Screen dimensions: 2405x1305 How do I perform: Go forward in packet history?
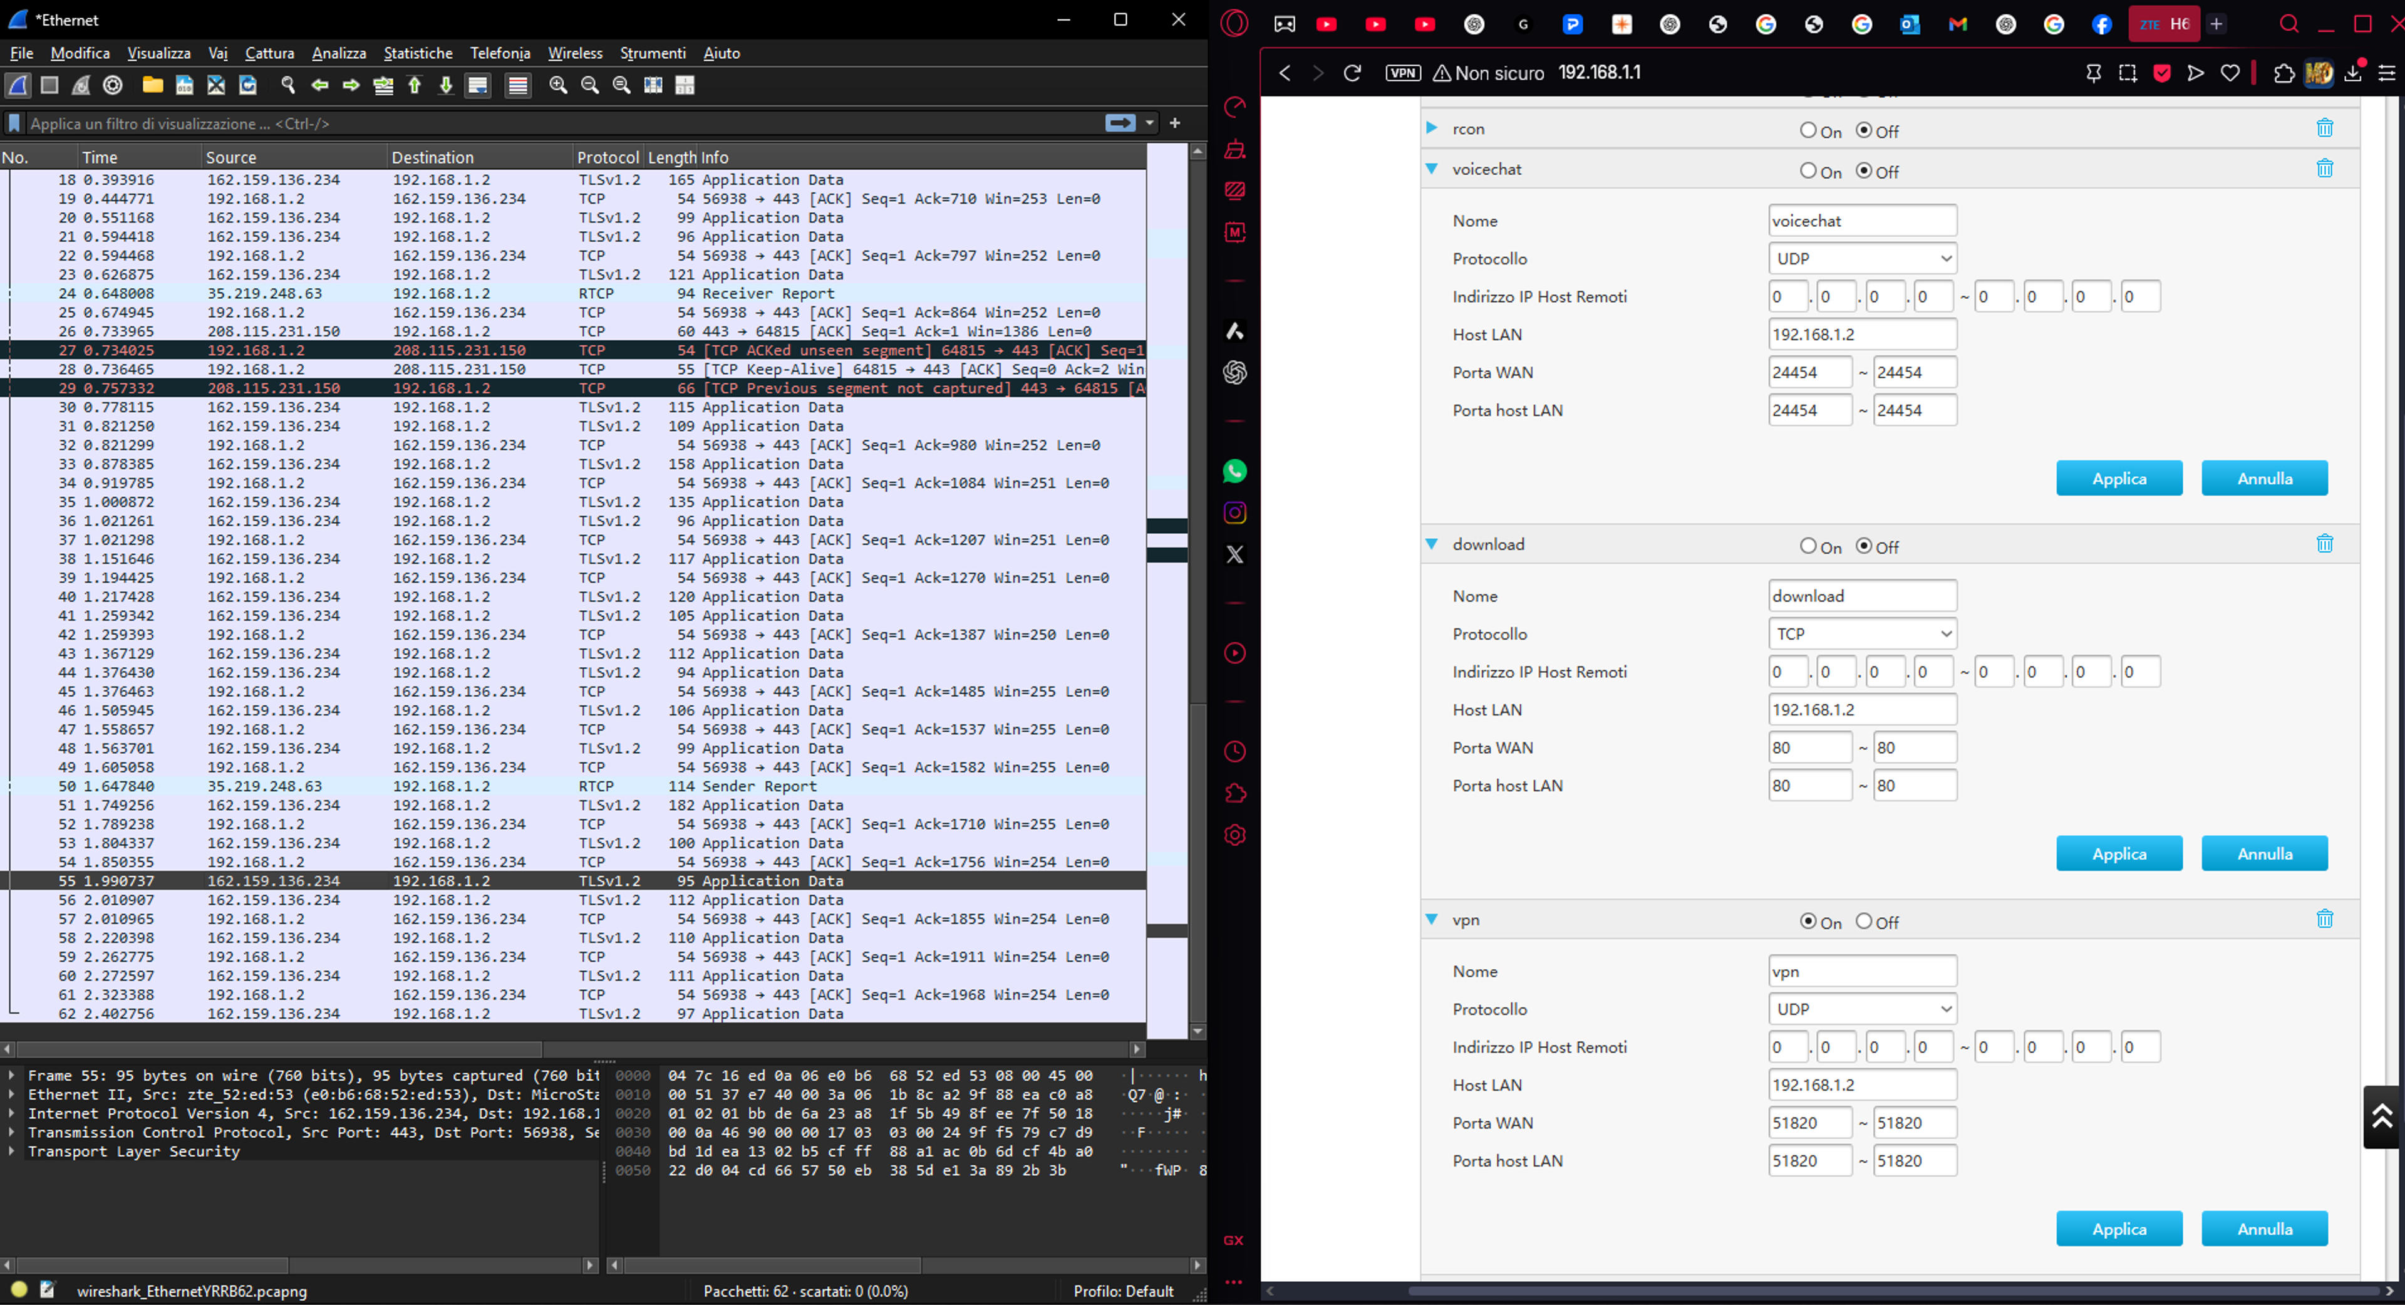pos(351,85)
